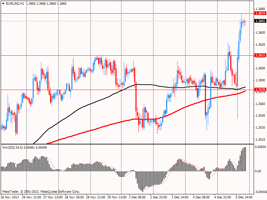The image size is (267, 200).
Task: Click the MACD(5,34,5) indicator label
Action: (12, 148)
